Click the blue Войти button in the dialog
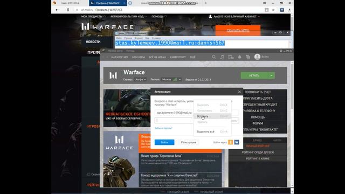This screenshot has width=345, height=194. (x=164, y=142)
